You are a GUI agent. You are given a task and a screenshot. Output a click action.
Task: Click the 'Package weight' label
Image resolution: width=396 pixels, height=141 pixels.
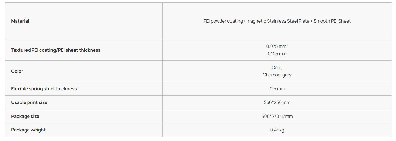28,130
